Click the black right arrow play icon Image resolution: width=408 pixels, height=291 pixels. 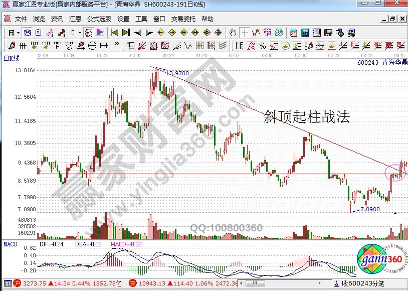click(149, 33)
